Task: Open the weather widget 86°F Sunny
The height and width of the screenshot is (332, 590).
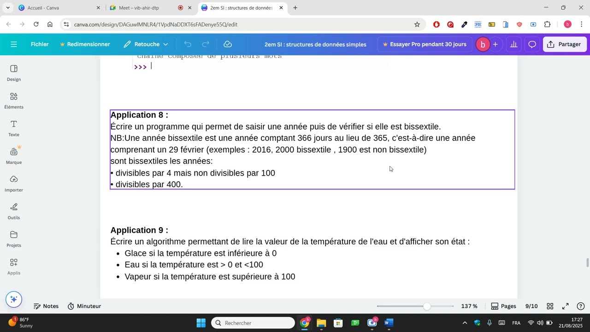Action: [21, 323]
